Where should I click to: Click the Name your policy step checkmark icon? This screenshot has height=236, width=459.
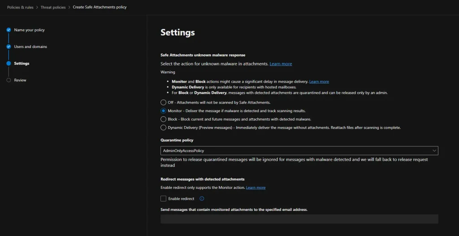click(x=9, y=30)
